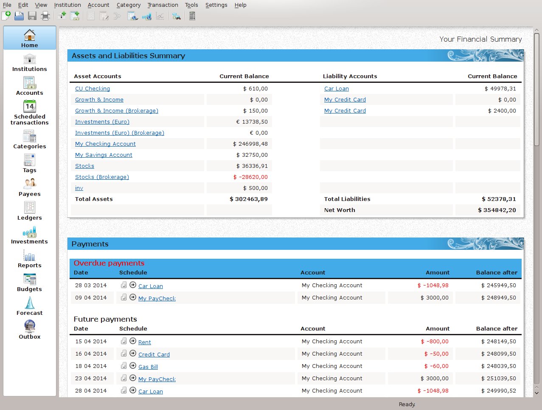This screenshot has height=410, width=542.
Task: Open the Institutions view in the sidebar
Action: click(30, 62)
